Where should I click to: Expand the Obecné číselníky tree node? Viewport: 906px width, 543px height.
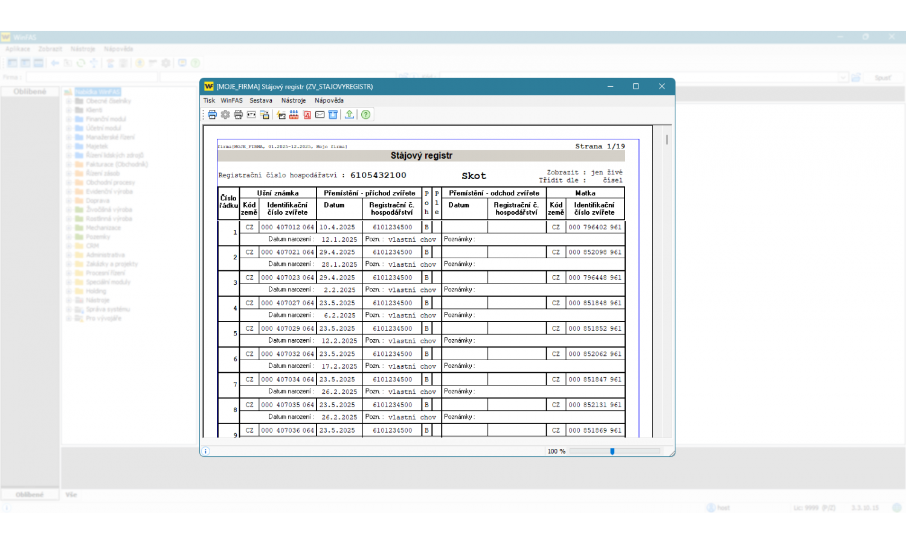tap(69, 101)
